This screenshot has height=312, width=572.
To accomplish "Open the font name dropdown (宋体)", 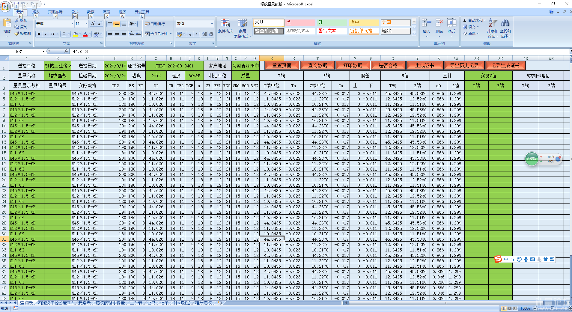I will [x=72, y=24].
